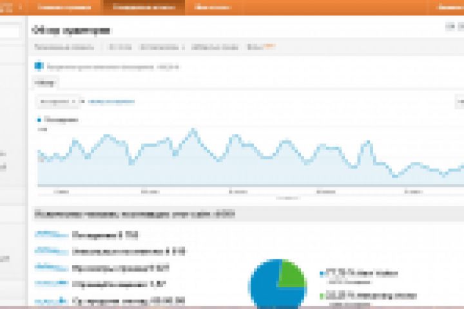Click the search field at top of left sidebar
Screen dimensions: 464x309
[x=10, y=31]
